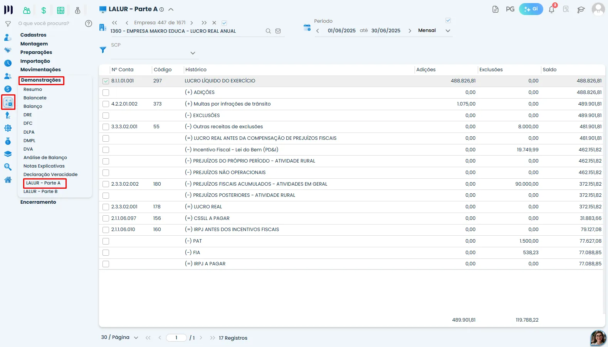Click the page number input field
608x347 pixels.
[176, 338]
